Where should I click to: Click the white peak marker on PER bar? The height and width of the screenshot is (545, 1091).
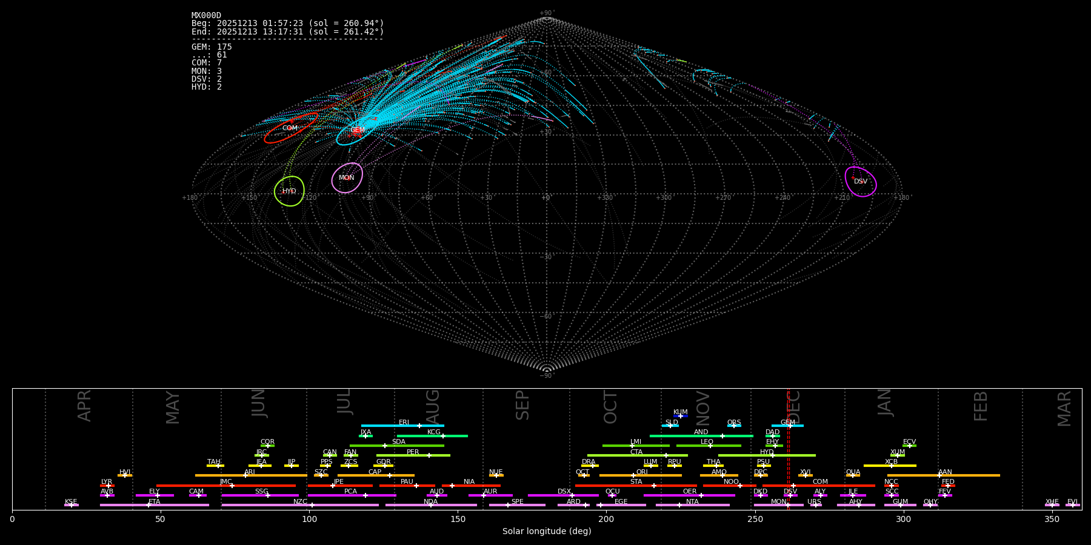point(429,455)
